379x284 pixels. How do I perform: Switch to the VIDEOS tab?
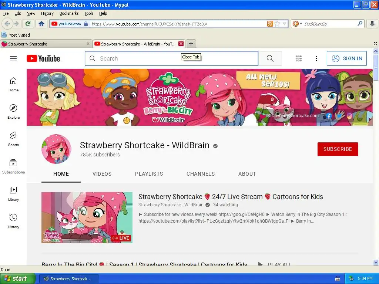[102, 174]
